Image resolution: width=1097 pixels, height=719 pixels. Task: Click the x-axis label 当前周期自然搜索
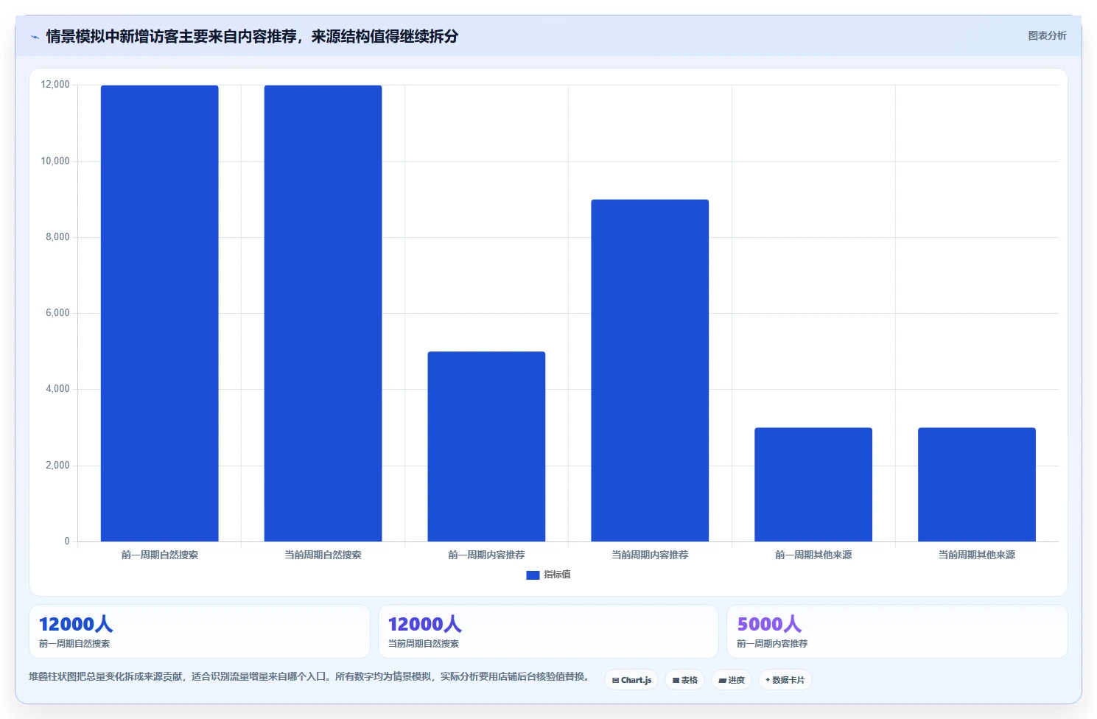(323, 555)
